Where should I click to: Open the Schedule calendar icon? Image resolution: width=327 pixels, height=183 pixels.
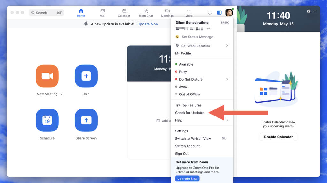(47, 120)
